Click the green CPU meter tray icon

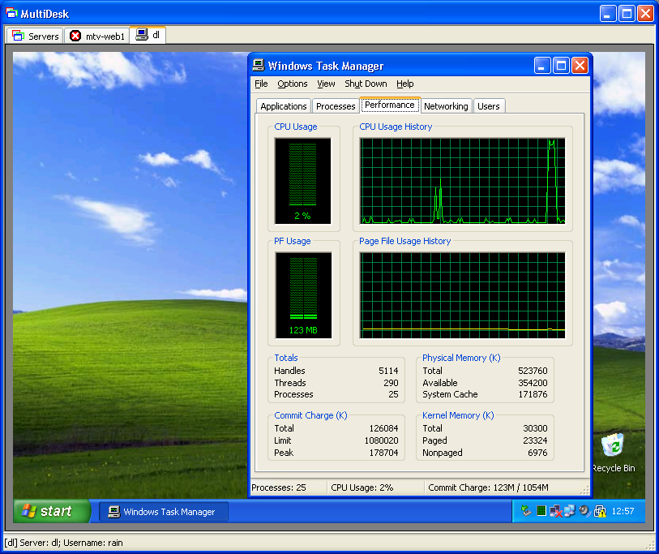541,511
